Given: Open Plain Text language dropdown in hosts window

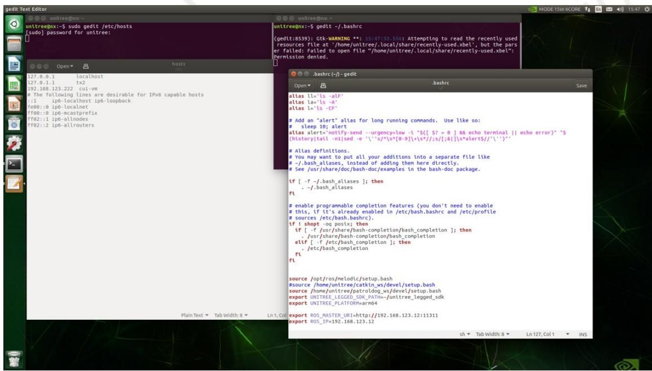Looking at the screenshot, I should pos(195,315).
